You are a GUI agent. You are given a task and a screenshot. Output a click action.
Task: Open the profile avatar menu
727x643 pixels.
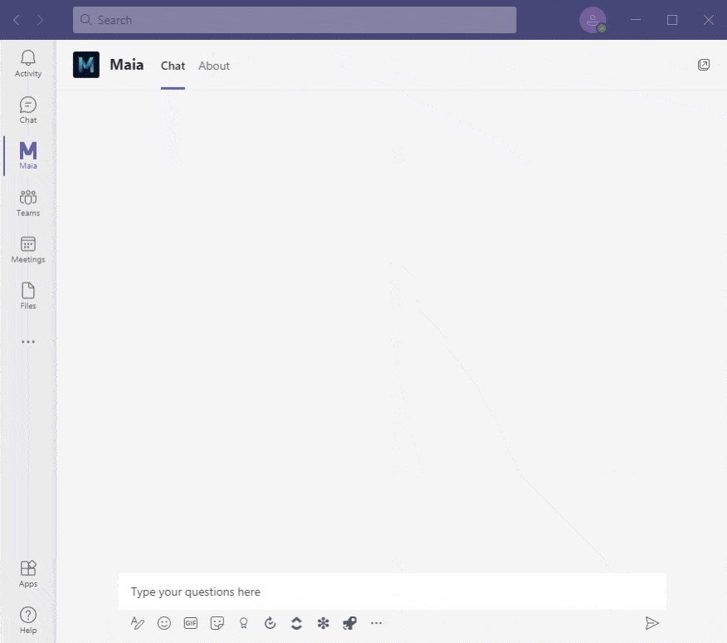point(593,20)
